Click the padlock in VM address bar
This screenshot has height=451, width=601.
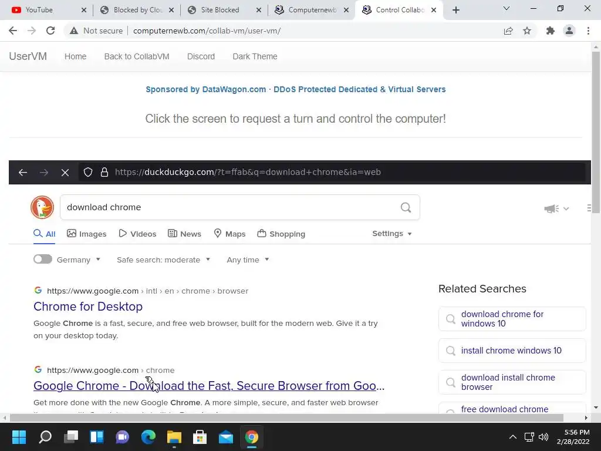tap(104, 172)
